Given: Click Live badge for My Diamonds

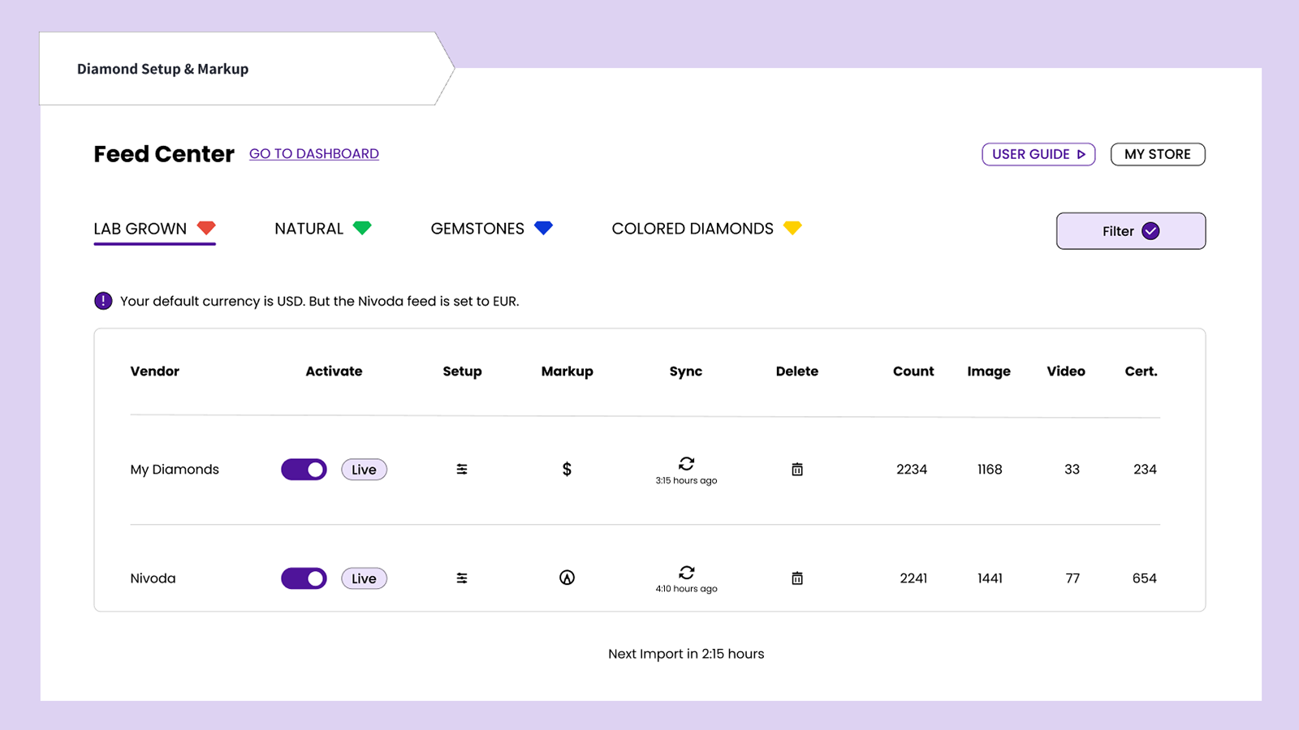Looking at the screenshot, I should coord(364,470).
